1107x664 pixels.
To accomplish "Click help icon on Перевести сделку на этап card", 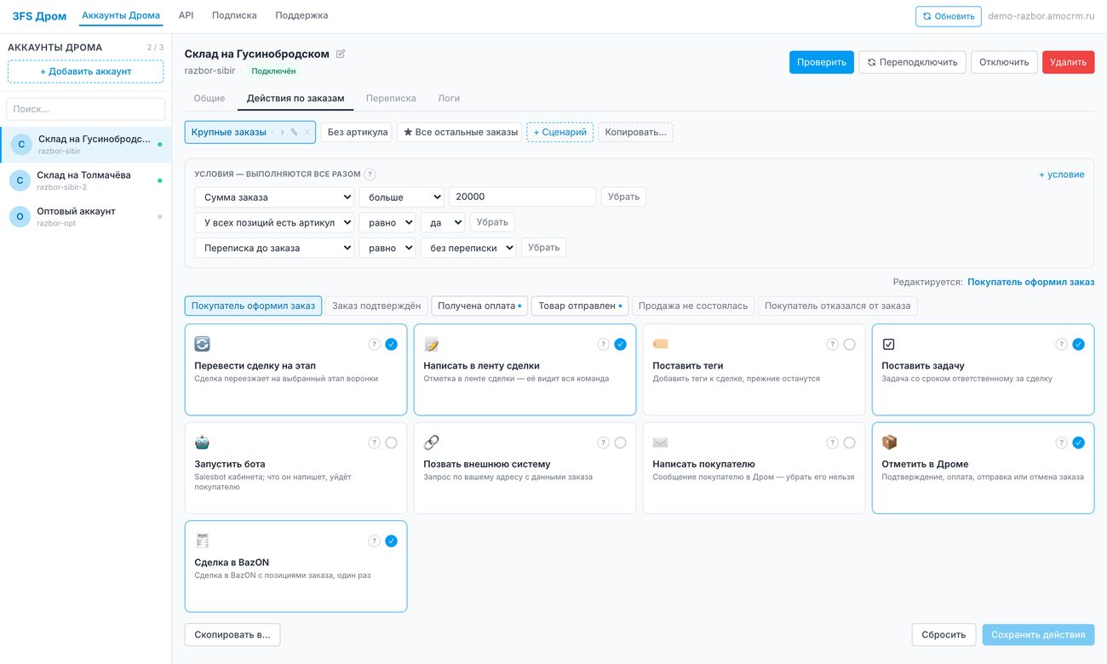I will [374, 345].
